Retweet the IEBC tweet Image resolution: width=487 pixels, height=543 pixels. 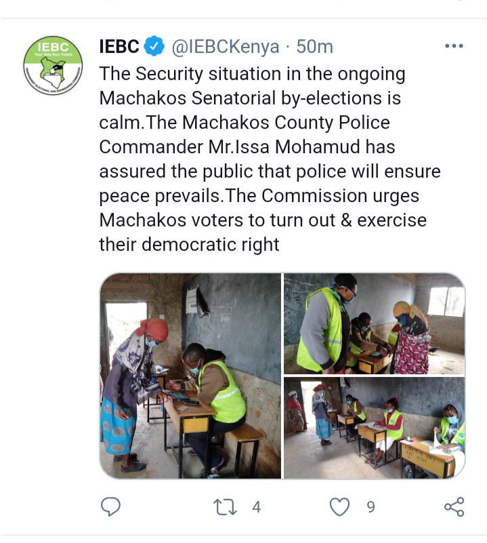pyautogui.click(x=225, y=507)
